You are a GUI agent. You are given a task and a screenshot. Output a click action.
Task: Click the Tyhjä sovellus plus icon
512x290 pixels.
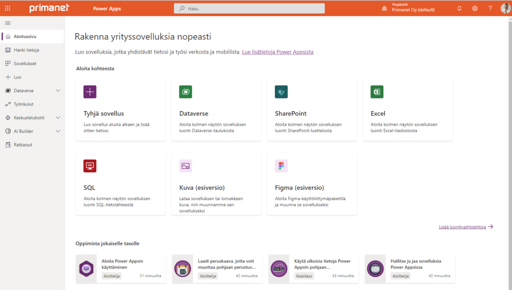pyautogui.click(x=90, y=92)
